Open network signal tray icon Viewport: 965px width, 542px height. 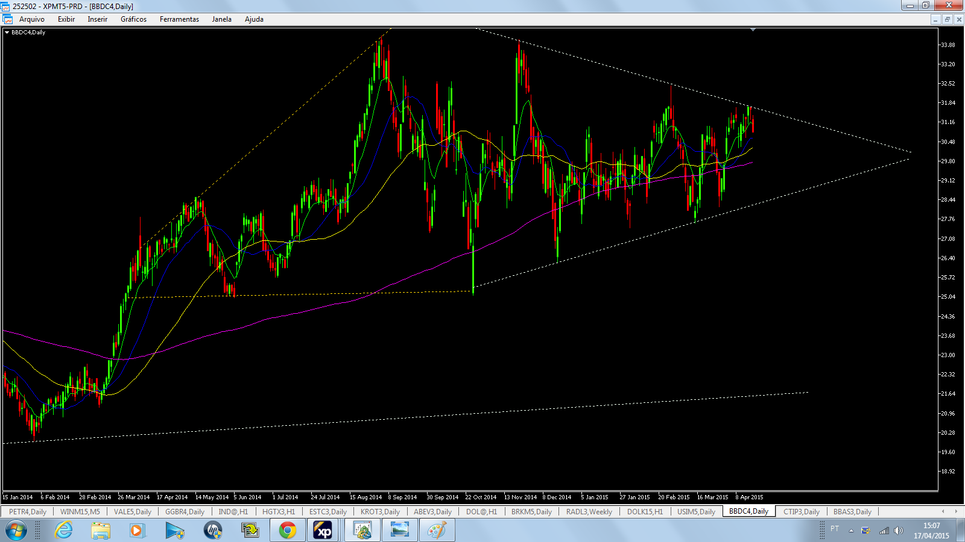(884, 531)
